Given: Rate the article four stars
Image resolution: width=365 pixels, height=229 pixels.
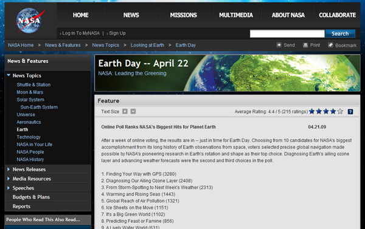Looking at the screenshot, I should 333,111.
